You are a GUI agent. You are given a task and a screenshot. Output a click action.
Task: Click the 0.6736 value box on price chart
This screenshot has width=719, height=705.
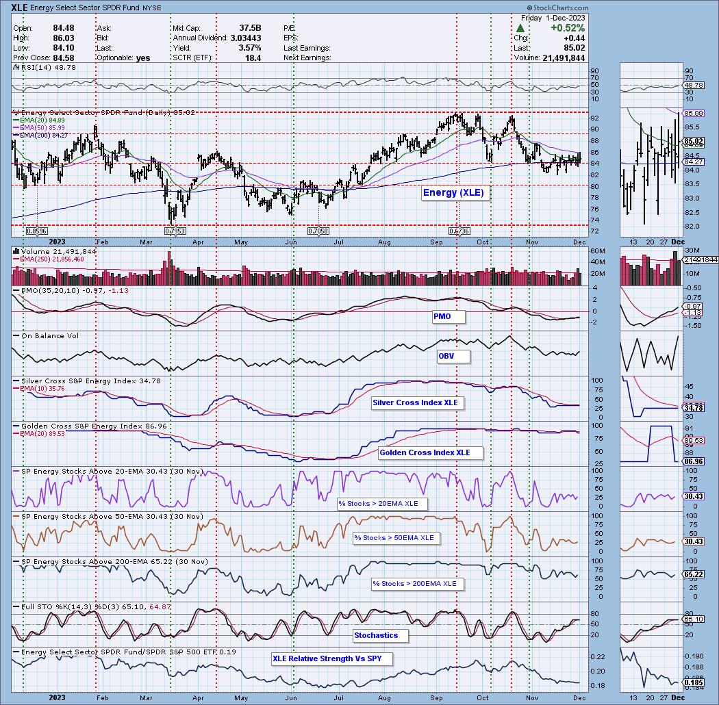[x=459, y=231]
